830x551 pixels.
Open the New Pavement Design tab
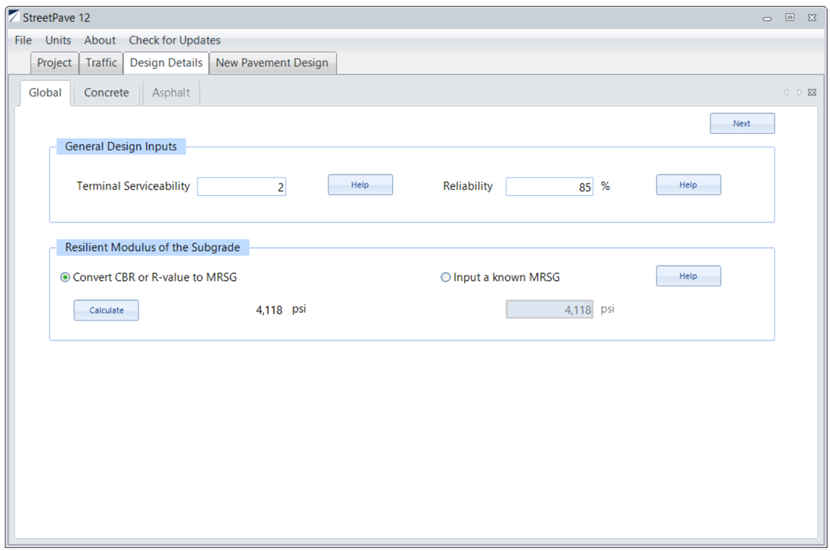click(x=272, y=63)
